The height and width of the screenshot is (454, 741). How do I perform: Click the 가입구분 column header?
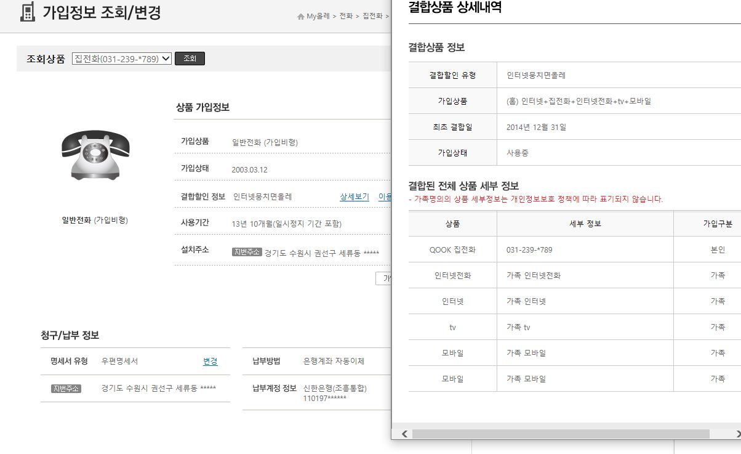717,224
